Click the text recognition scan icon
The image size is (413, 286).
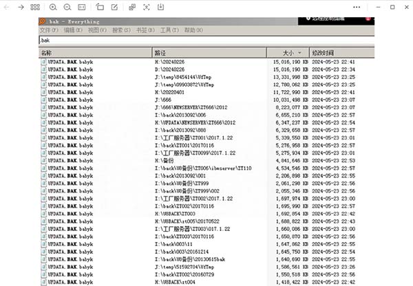click(x=146, y=7)
